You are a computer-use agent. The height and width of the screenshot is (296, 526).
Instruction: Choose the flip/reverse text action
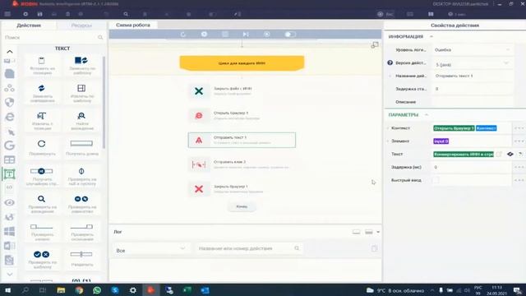click(42, 148)
